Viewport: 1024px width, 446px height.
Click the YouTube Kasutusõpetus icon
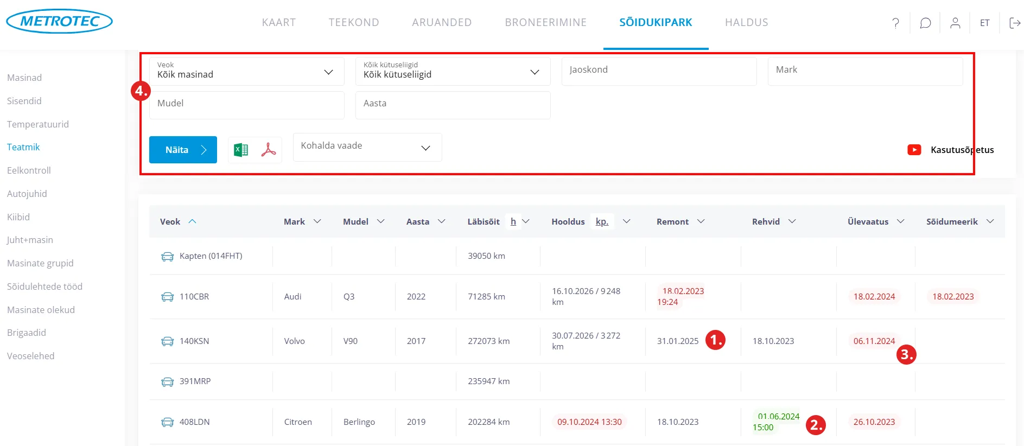pyautogui.click(x=914, y=150)
